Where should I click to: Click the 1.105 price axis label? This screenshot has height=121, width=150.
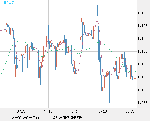pos(142,26)
